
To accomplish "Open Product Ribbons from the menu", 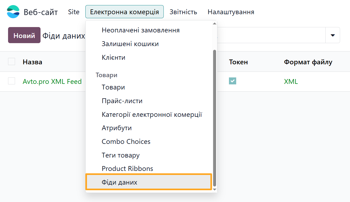I will (127, 169).
